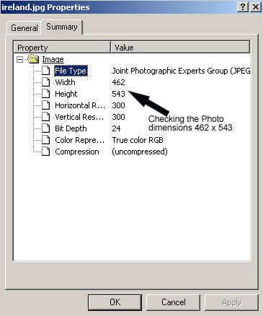Click the Horizontal Resolution row icon
Image resolution: width=263 pixels, height=316 pixels.
45,105
